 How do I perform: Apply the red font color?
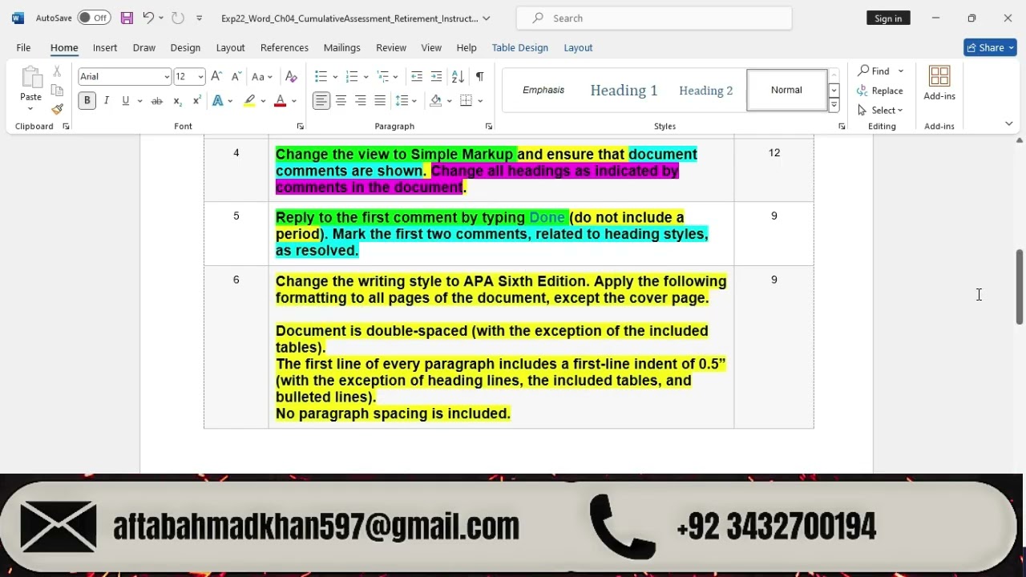(280, 100)
